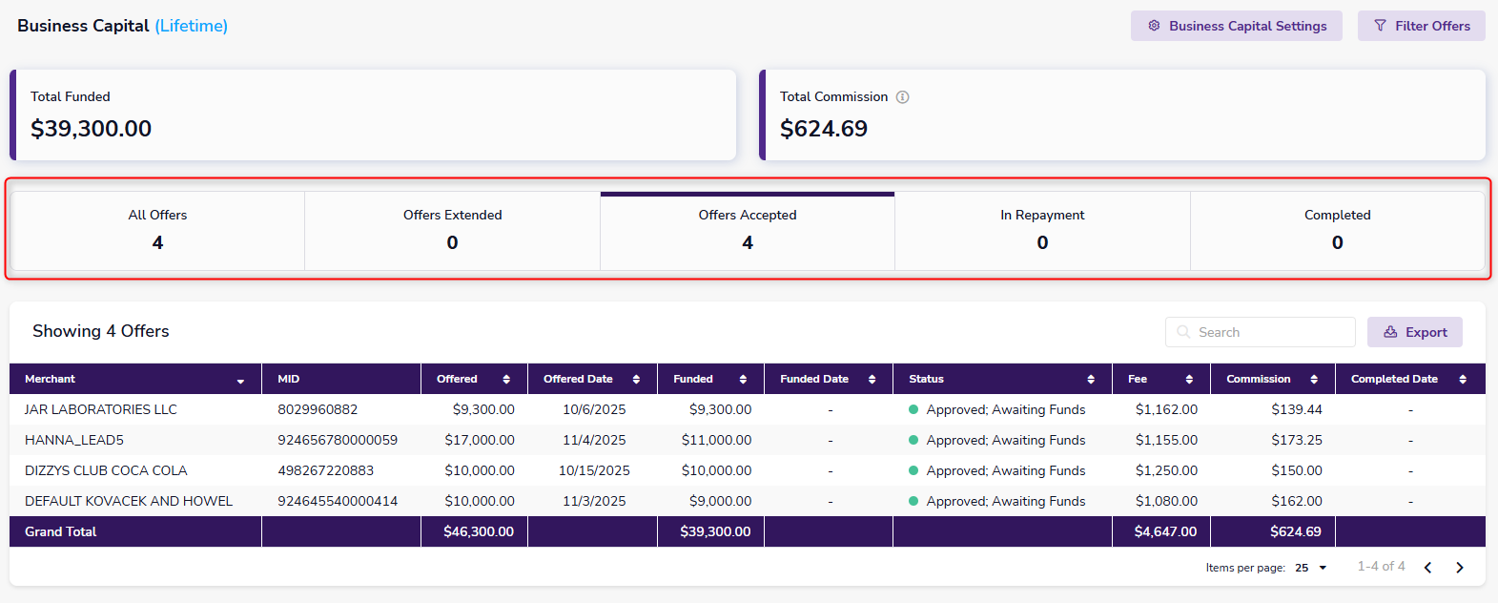Go to previous page of offers

pos(1427,568)
